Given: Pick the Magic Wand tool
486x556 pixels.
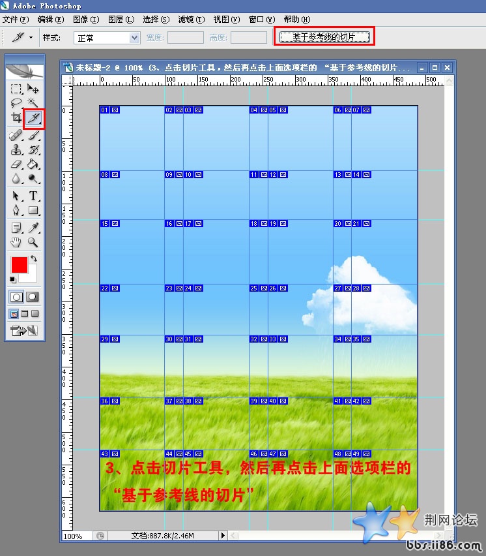Looking at the screenshot, I should coord(33,103).
